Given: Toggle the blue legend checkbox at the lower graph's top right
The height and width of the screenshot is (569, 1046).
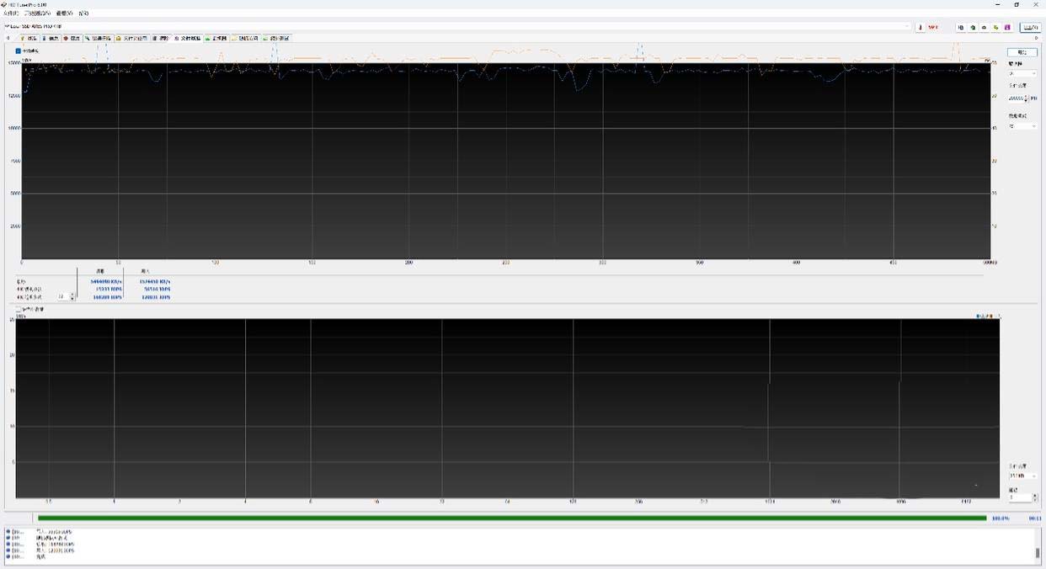Looking at the screenshot, I should click(x=978, y=316).
